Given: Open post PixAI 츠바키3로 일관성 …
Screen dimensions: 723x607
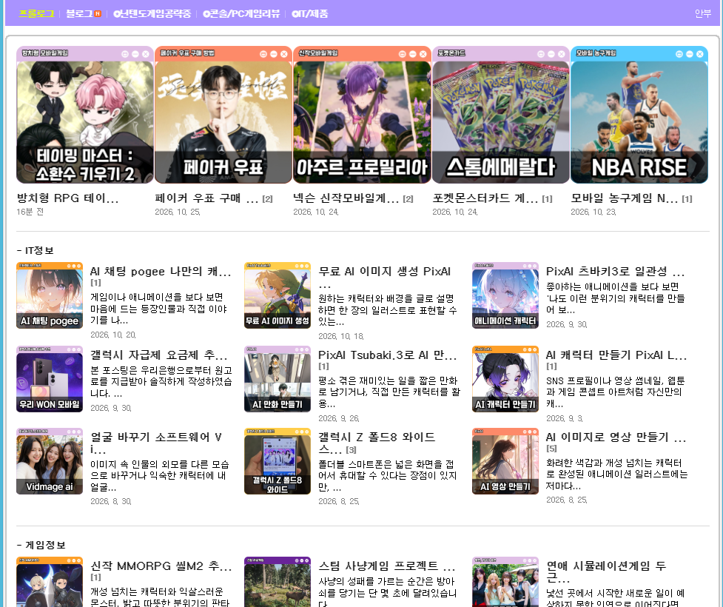Looking at the screenshot, I should 616,271.
